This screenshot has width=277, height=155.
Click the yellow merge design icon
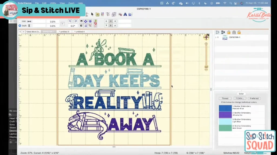[x=97, y=15]
